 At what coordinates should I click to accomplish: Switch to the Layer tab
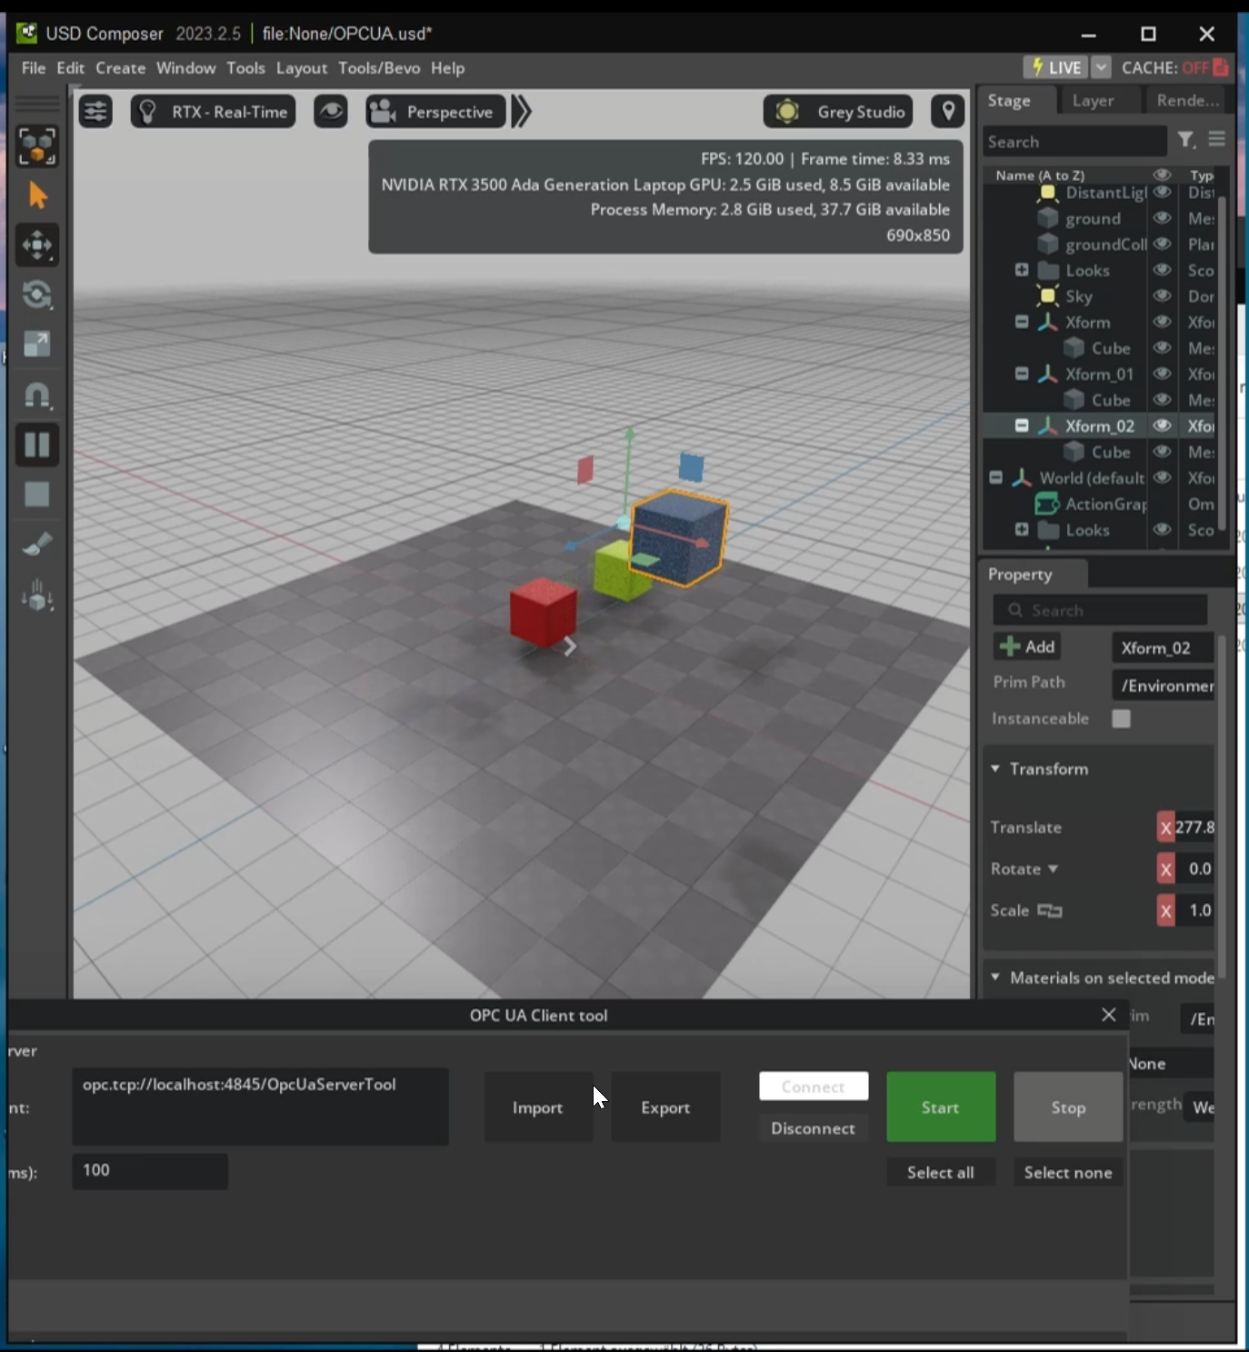1093,101
